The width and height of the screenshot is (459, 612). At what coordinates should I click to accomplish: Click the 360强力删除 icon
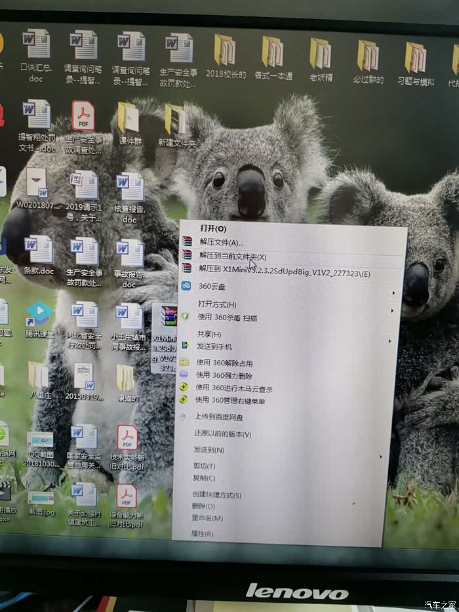[x=184, y=375]
